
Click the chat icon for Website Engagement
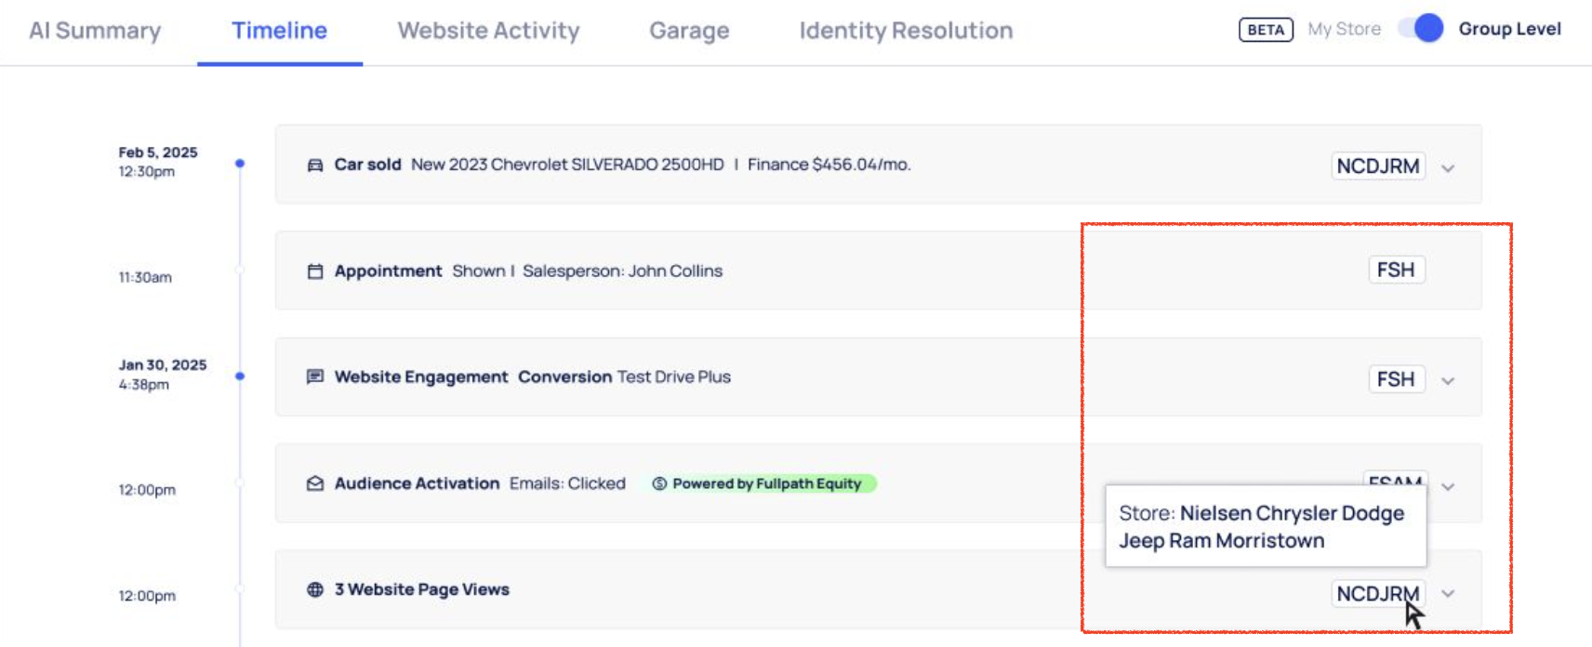point(315,376)
